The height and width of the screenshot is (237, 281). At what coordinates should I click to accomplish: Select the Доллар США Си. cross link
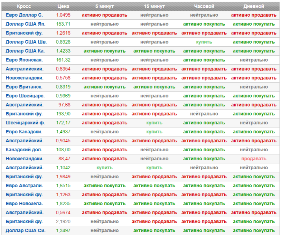[x=26, y=230]
